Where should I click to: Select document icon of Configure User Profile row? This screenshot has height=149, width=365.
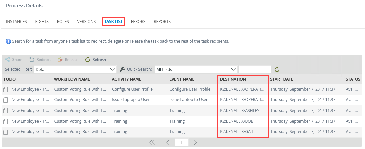pos(6,89)
